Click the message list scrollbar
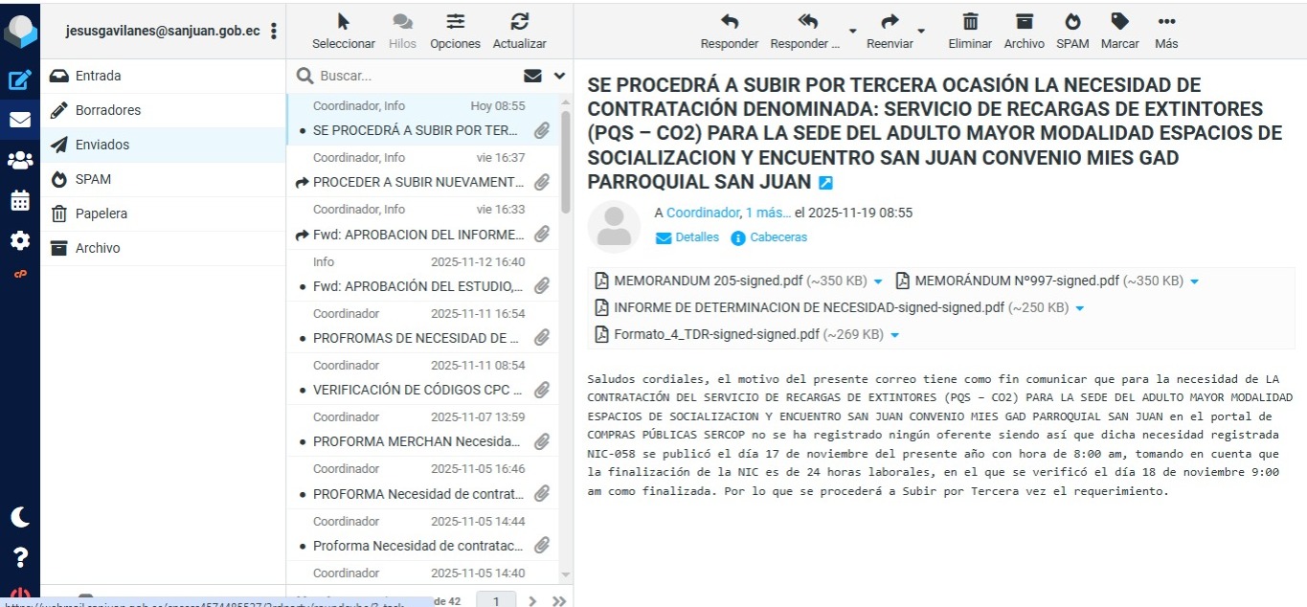1307x607 pixels. (565, 163)
